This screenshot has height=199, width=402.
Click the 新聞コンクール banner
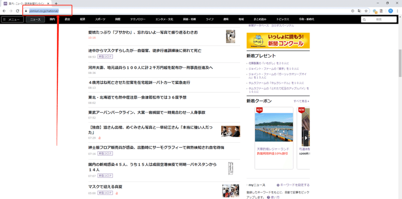point(278,41)
